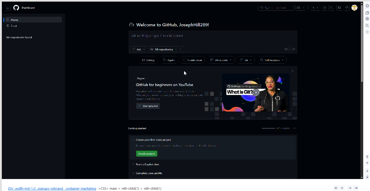The height and width of the screenshot is (191, 370).
Task: Click the go-to-last arrow icon
Action: 356,188
